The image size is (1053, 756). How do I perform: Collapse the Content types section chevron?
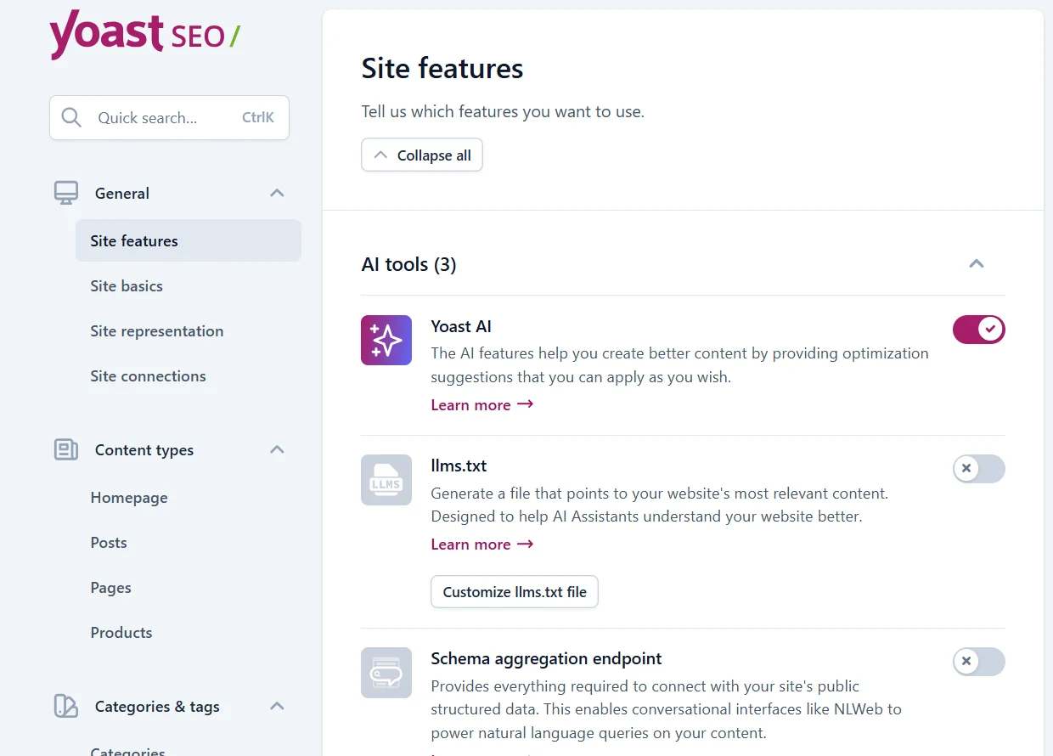point(277,449)
